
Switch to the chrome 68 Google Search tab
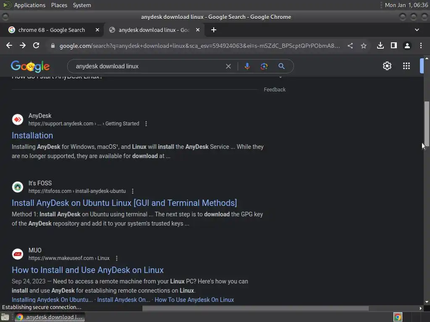coord(52,30)
